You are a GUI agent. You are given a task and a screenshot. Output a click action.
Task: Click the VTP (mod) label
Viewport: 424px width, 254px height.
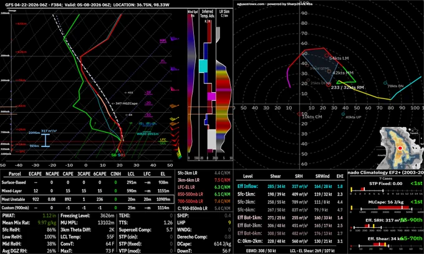coord(130,251)
